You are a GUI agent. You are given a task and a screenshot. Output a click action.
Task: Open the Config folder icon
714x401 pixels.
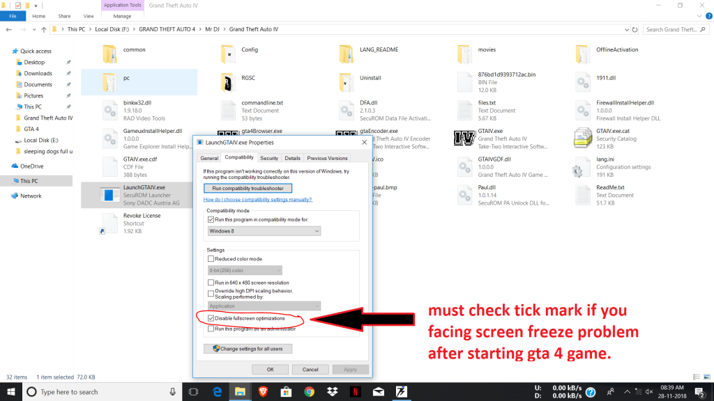pyautogui.click(x=228, y=54)
